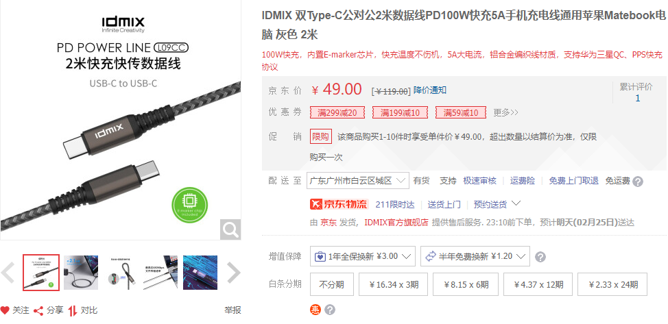Image resolution: width=668 pixels, height=324 pixels.
Task: Click the orange 惠 badge icon
Action: (315, 310)
